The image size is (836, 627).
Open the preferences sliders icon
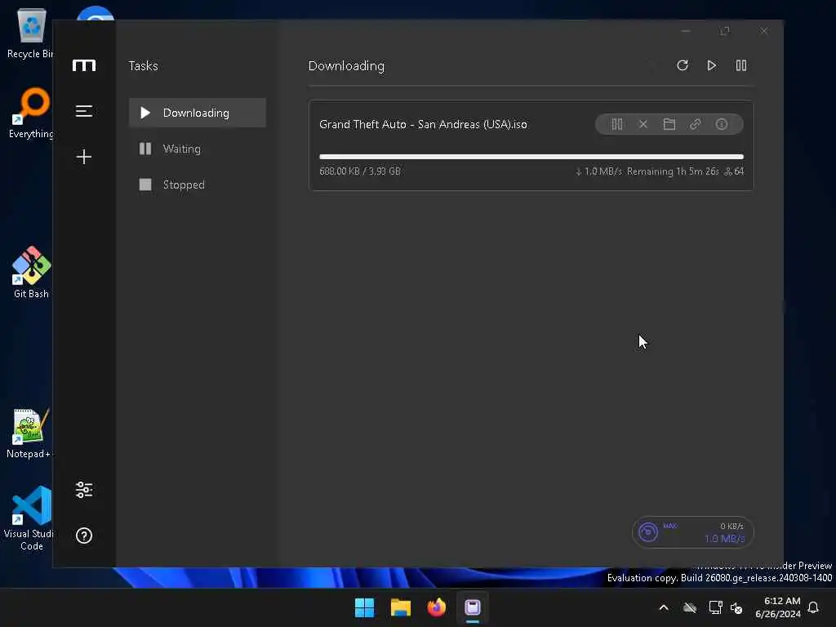84,490
